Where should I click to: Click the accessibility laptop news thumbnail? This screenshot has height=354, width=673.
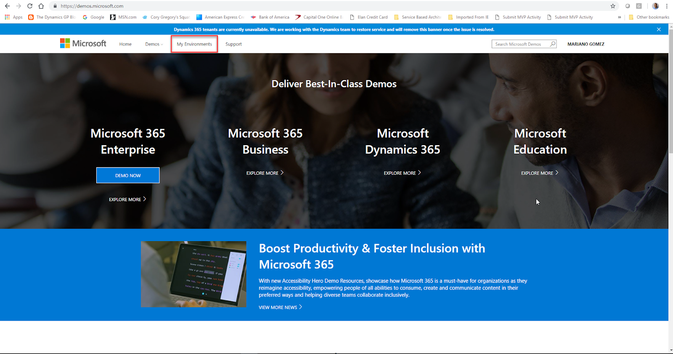pyautogui.click(x=193, y=274)
